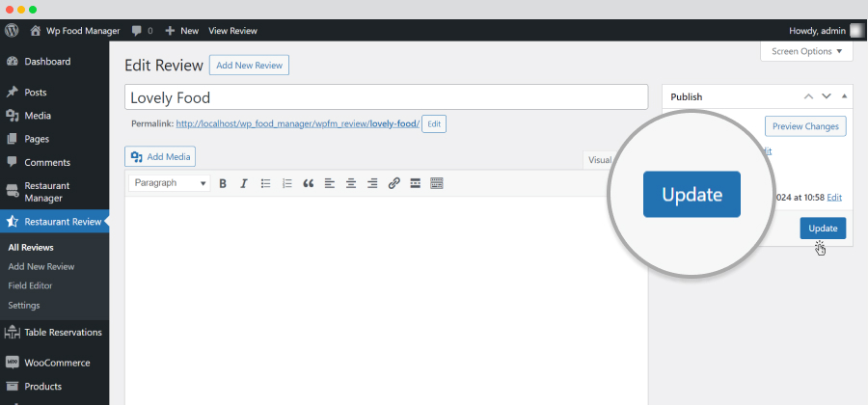
Task: Align text left
Action: tap(330, 183)
